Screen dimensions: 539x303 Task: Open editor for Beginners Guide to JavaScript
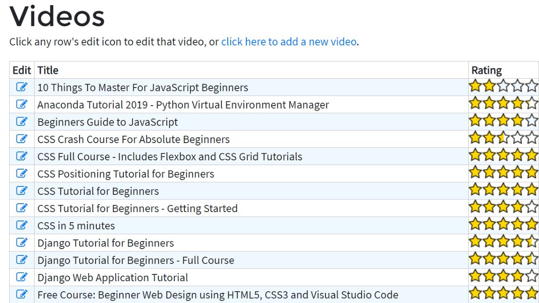[x=22, y=122]
